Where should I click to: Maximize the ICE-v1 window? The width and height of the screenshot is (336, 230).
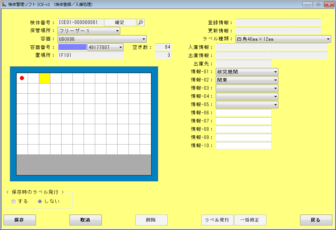point(318,5)
